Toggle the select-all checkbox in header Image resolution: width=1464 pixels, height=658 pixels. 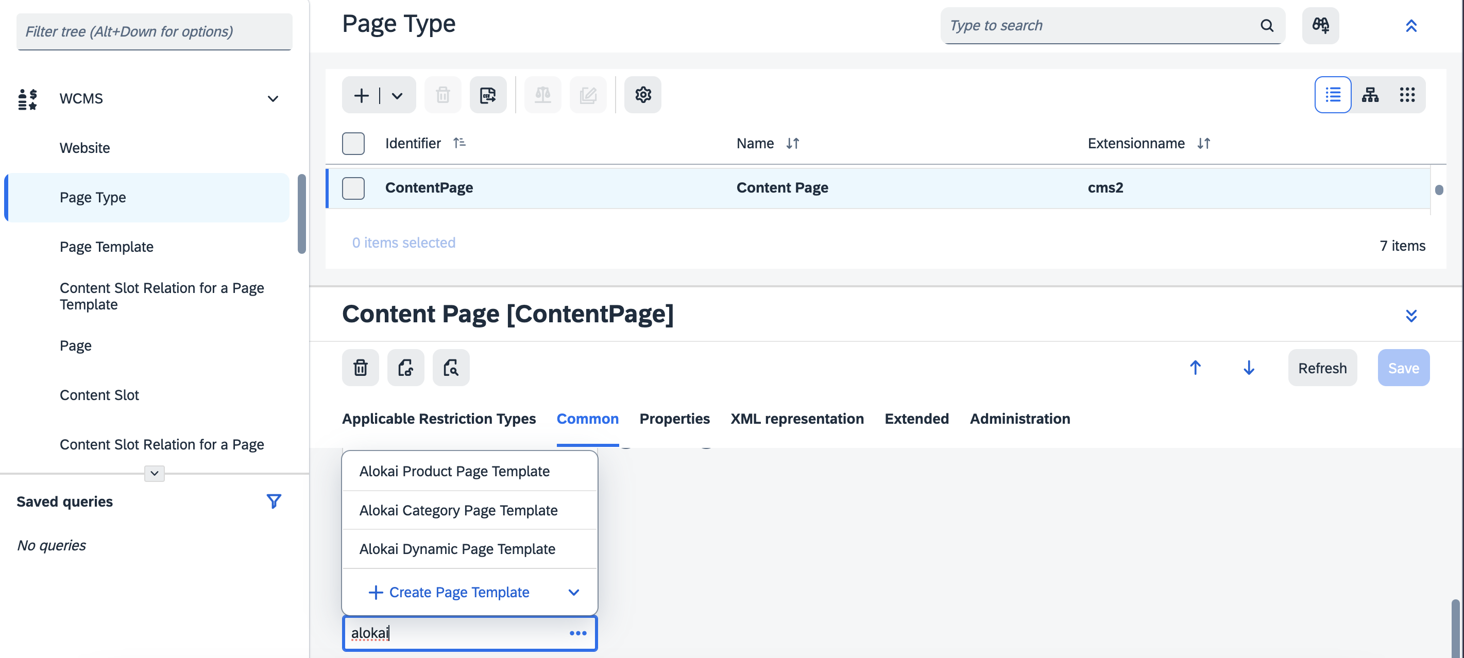(x=353, y=143)
